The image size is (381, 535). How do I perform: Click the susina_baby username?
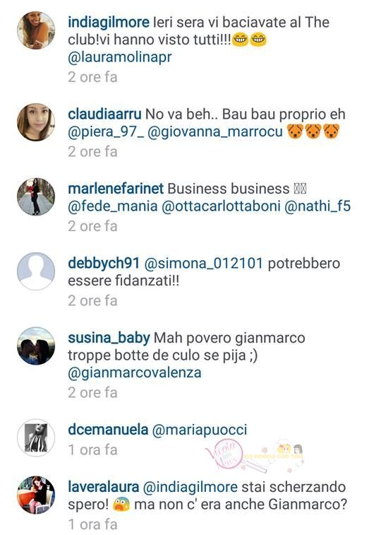(109, 338)
